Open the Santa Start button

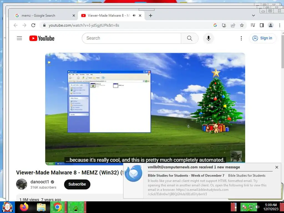[7, 207]
